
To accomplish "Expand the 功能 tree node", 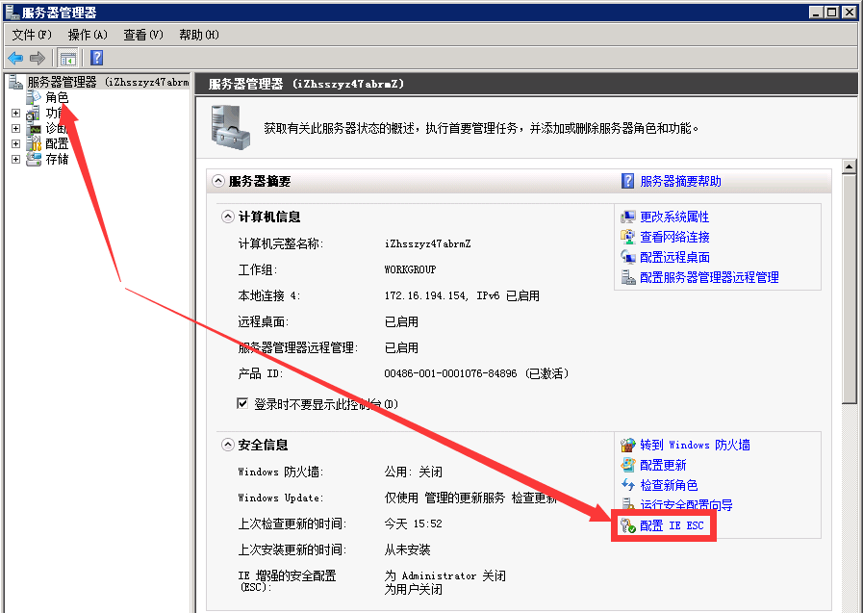I will pos(15,113).
